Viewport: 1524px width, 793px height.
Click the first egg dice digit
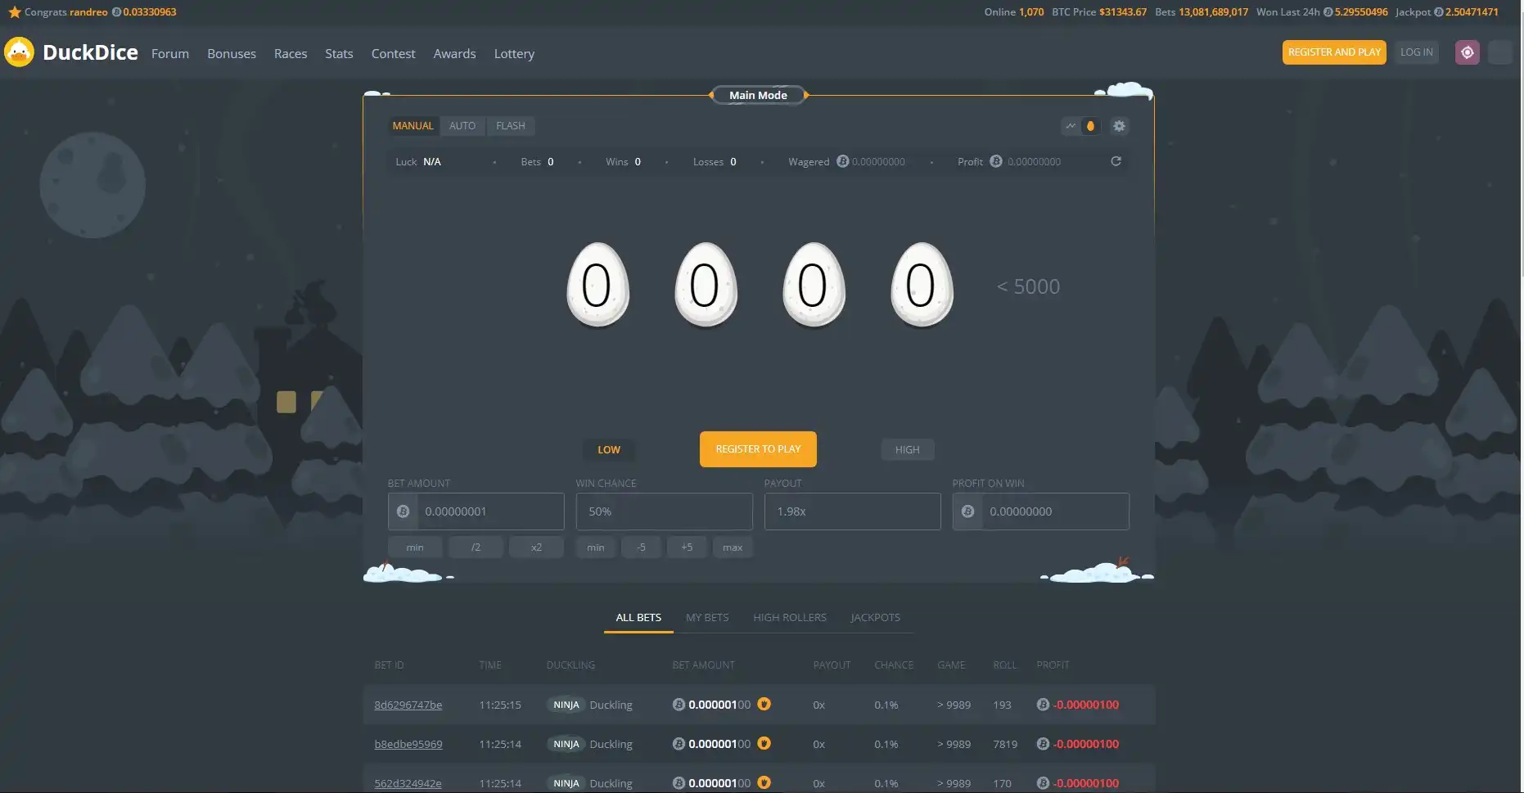click(x=597, y=285)
